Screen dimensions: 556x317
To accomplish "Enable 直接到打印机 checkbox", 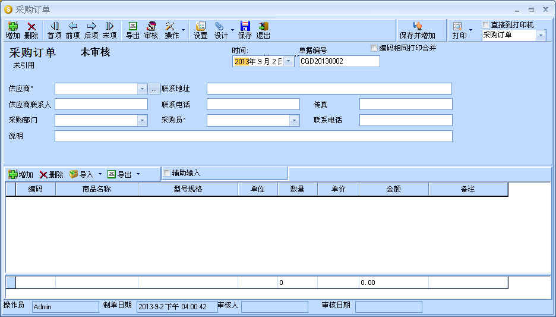I will 485,24.
